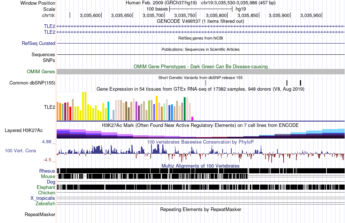
Task: Click the chr19: base position label
Action: tap(48, 15)
